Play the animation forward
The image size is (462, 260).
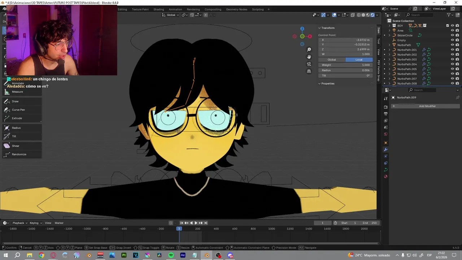coord(196,223)
